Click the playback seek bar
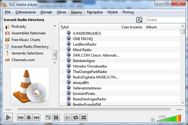Screen dimensions: 188x125 [94, 109]
